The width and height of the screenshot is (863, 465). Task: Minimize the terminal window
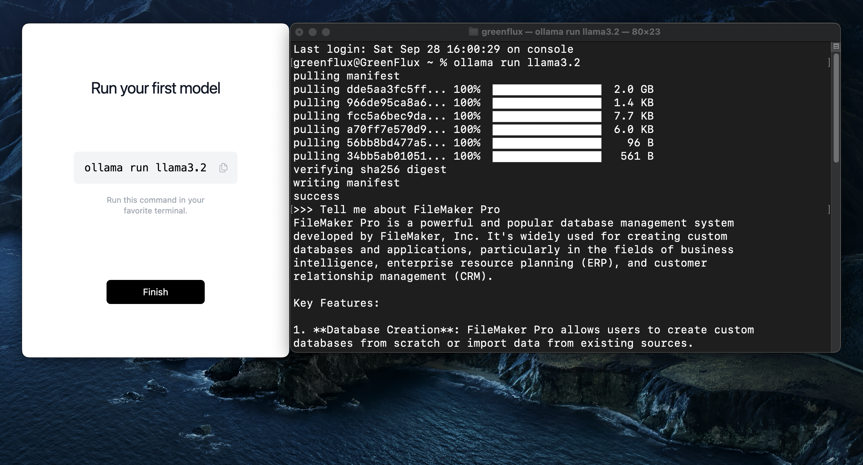click(x=313, y=32)
